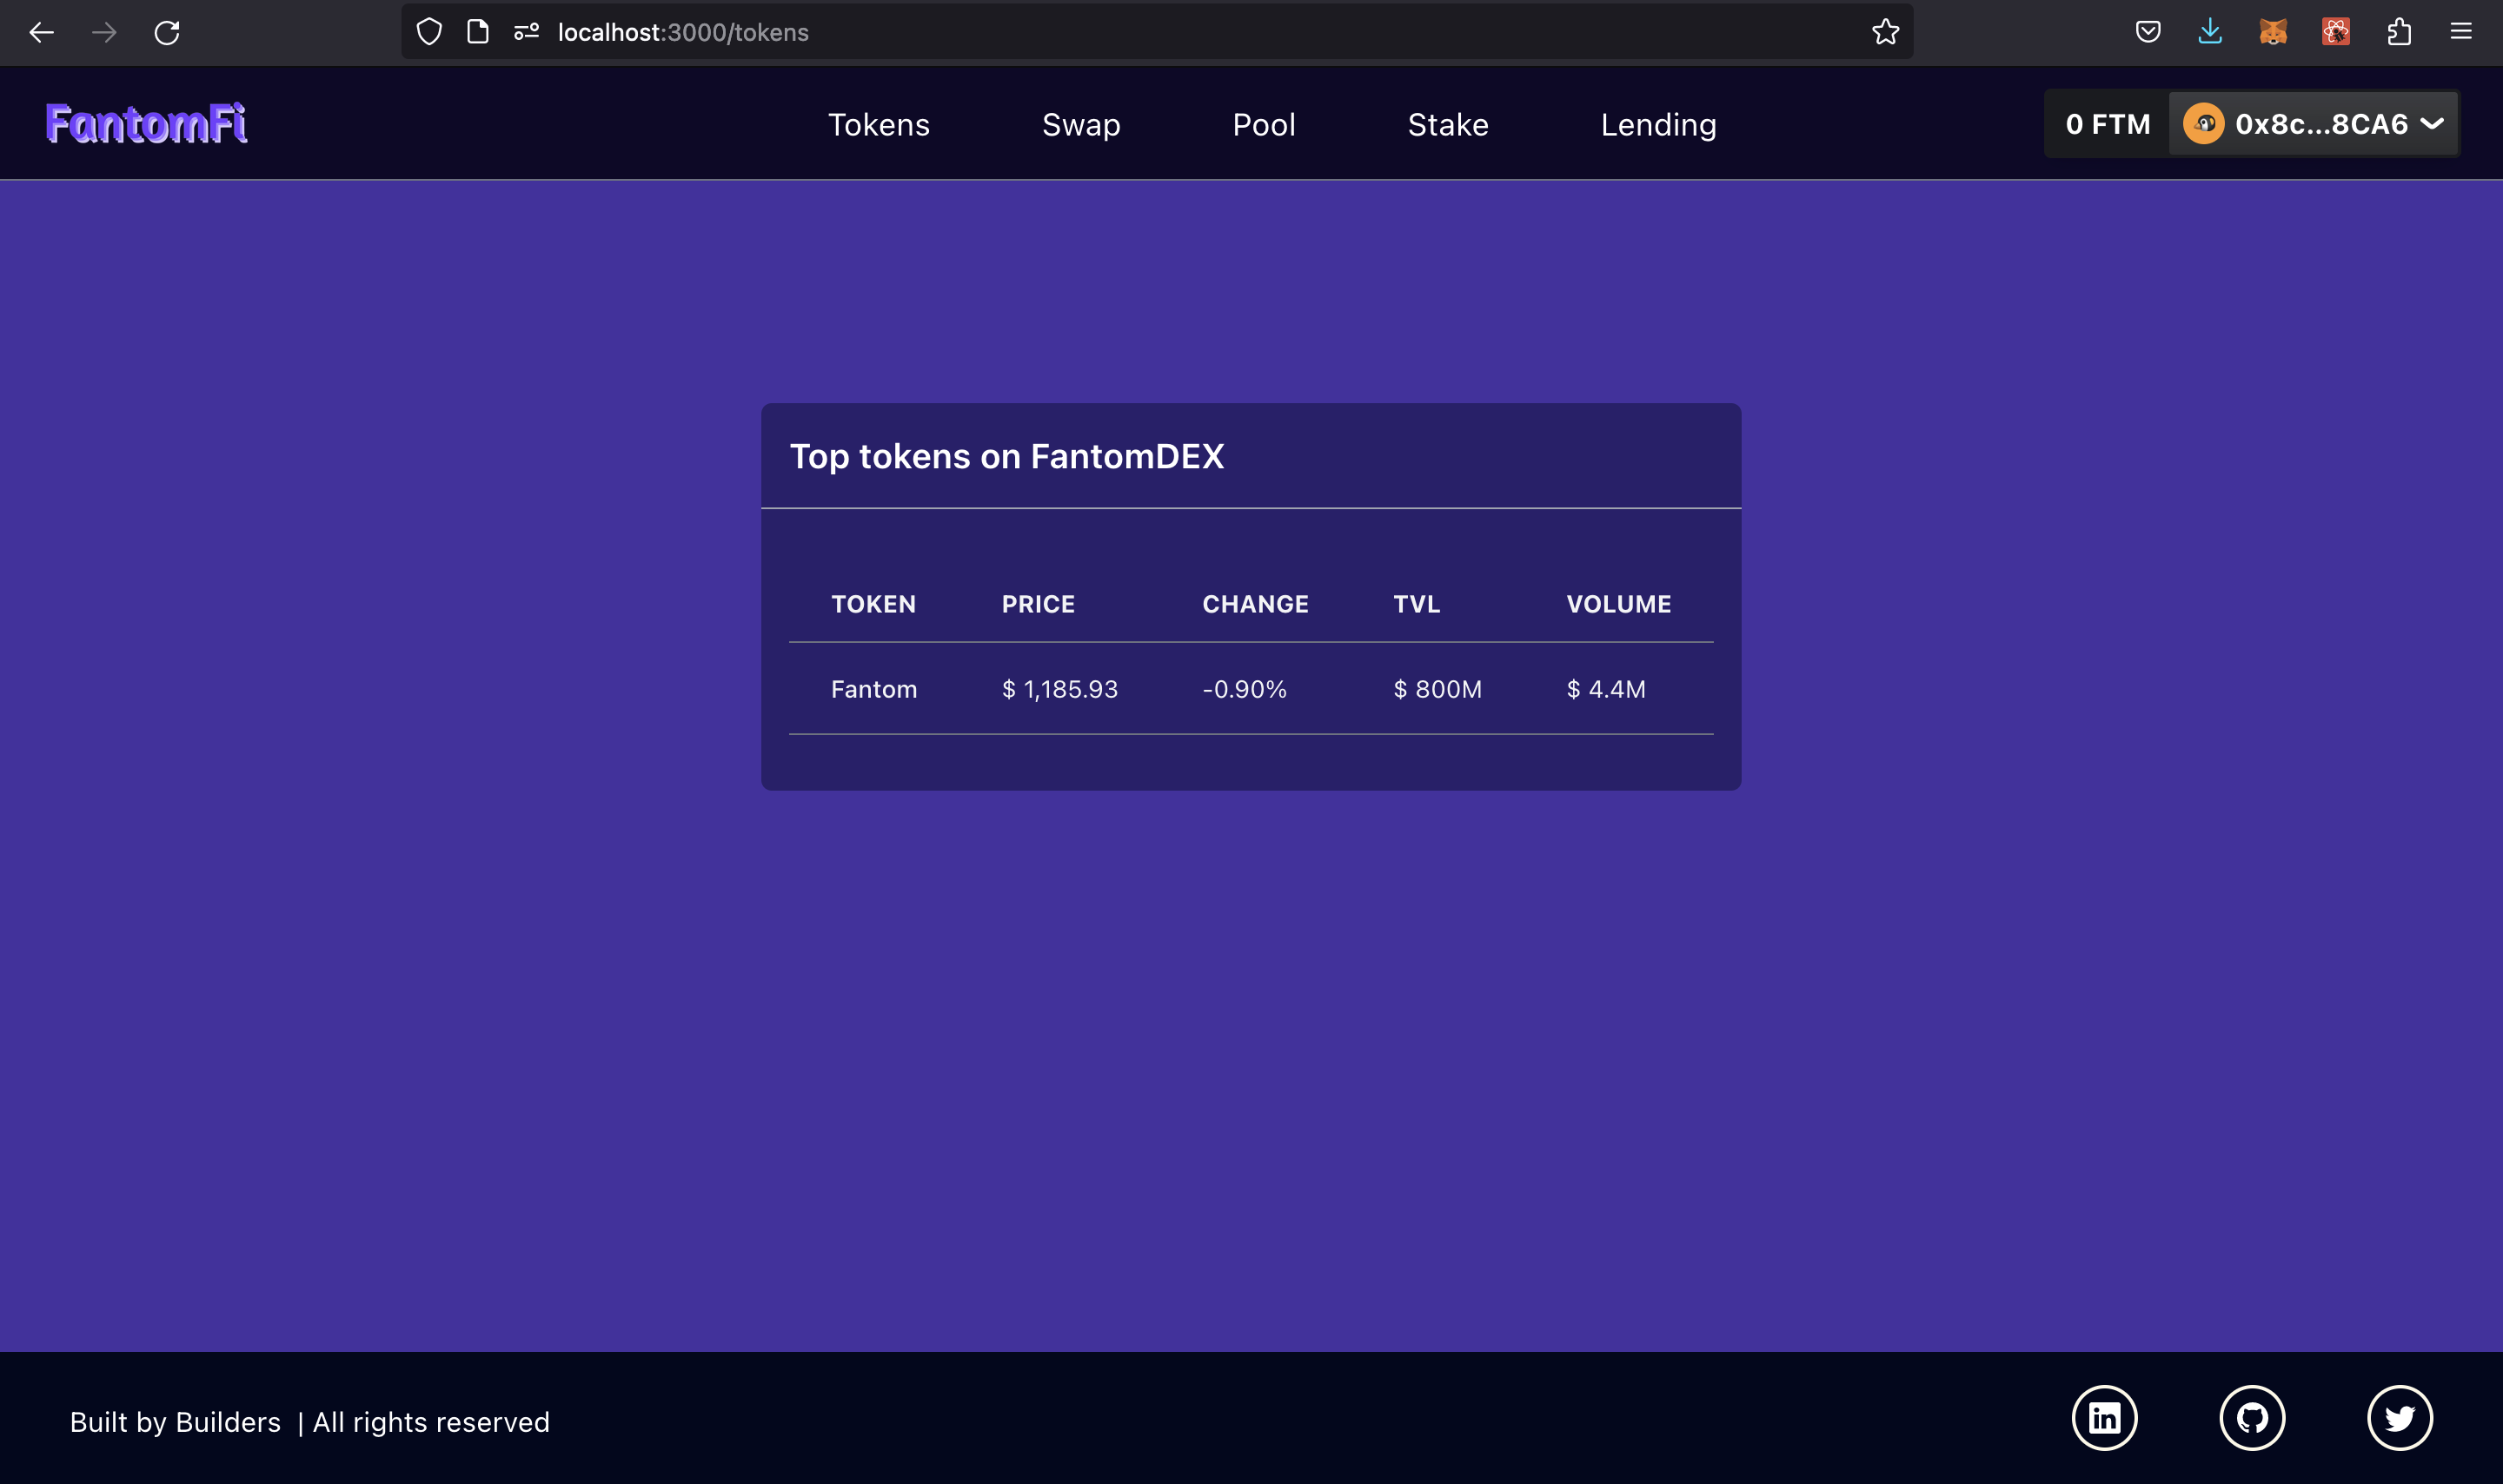
Task: Open the Twitter icon in the footer
Action: (2399, 1417)
